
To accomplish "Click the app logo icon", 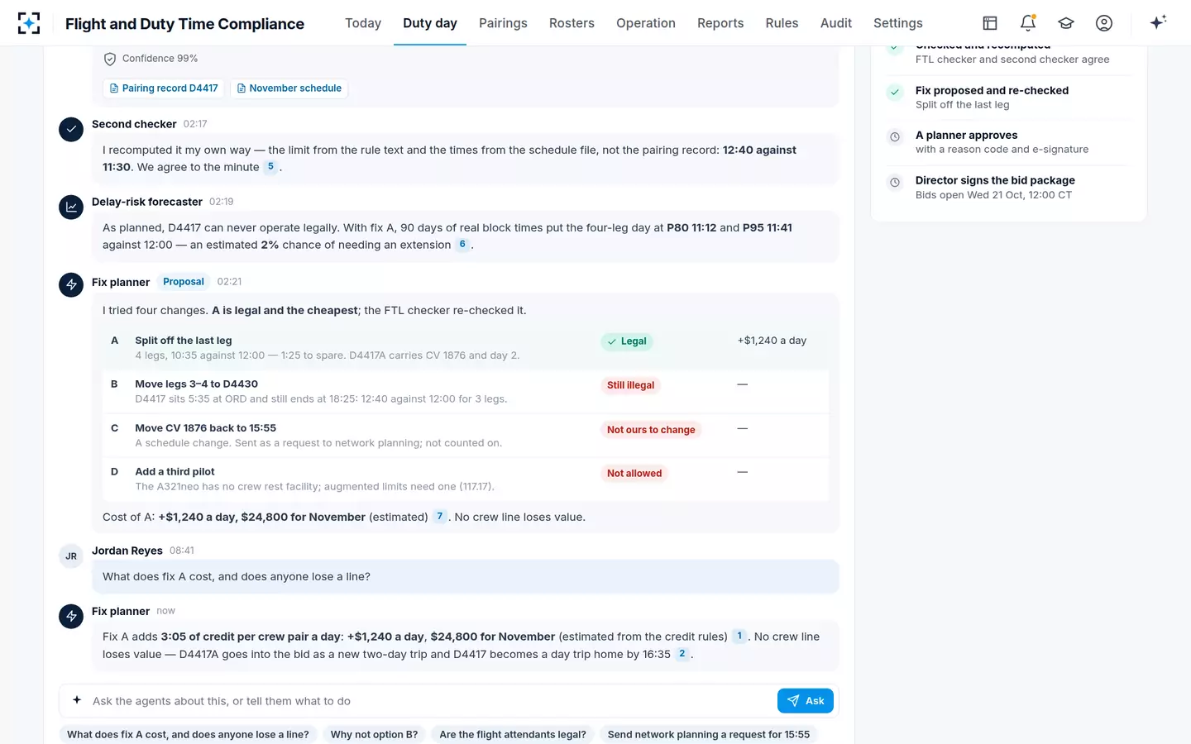I will (29, 23).
